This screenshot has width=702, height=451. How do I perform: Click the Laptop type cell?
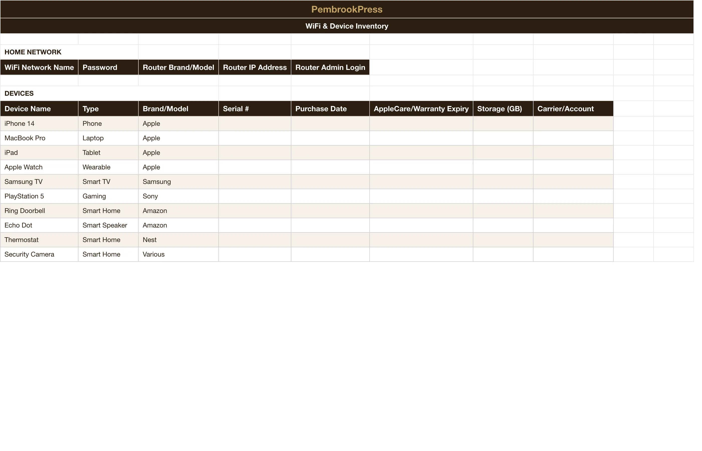[x=108, y=138]
